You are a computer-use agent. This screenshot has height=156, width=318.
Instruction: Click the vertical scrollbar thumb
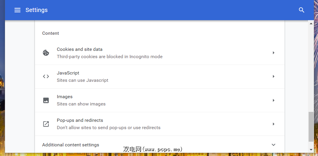click(x=311, y=127)
